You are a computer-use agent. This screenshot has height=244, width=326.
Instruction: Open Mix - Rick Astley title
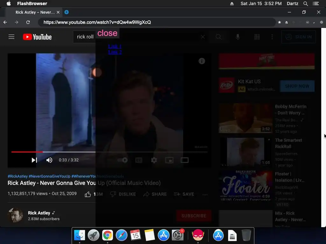[290, 216]
